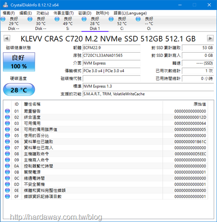Click the status icon of attribute 01

[x=7, y=111]
